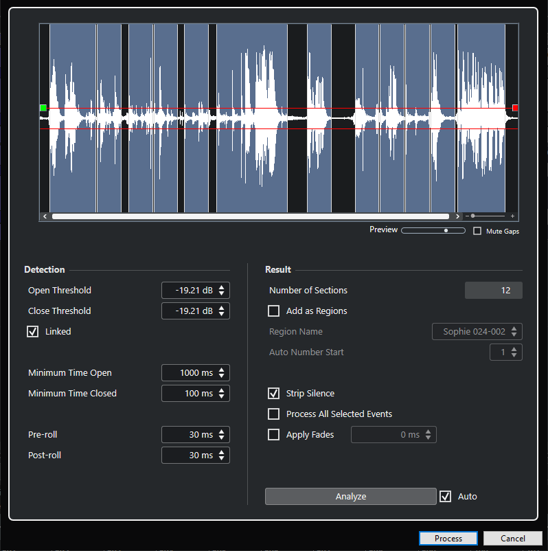The image size is (548, 551).
Task: Enable Process All Selected Events checkbox
Action: [x=273, y=414]
